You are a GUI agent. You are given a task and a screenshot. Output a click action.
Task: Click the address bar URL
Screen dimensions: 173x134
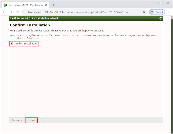click(87, 12)
